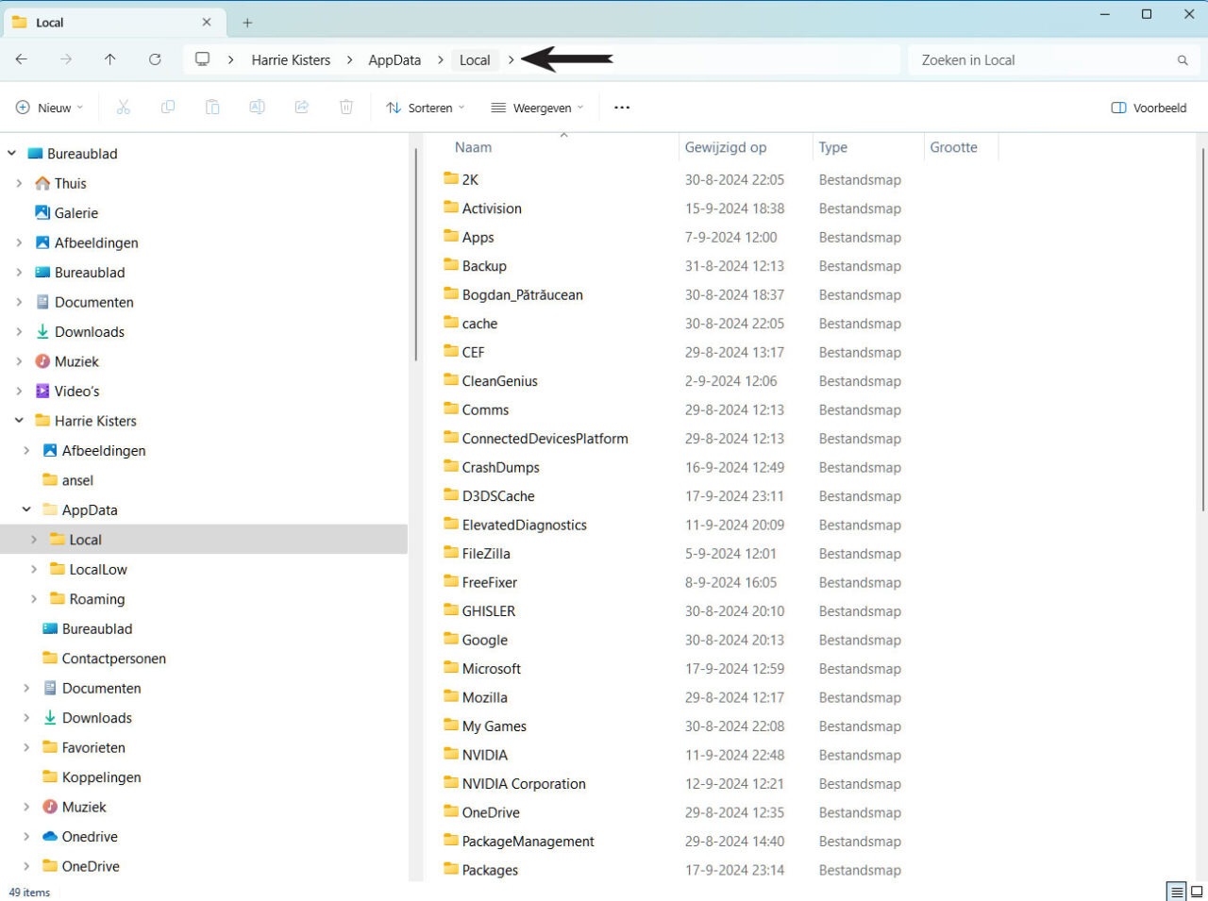
Task: Open the Weergeven dropdown
Action: 536,107
